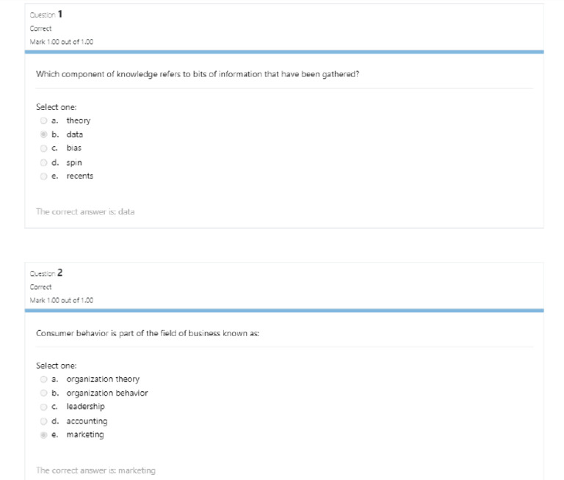Pick the 'bias' radio option
The width and height of the screenshot is (564, 480).
click(44, 148)
